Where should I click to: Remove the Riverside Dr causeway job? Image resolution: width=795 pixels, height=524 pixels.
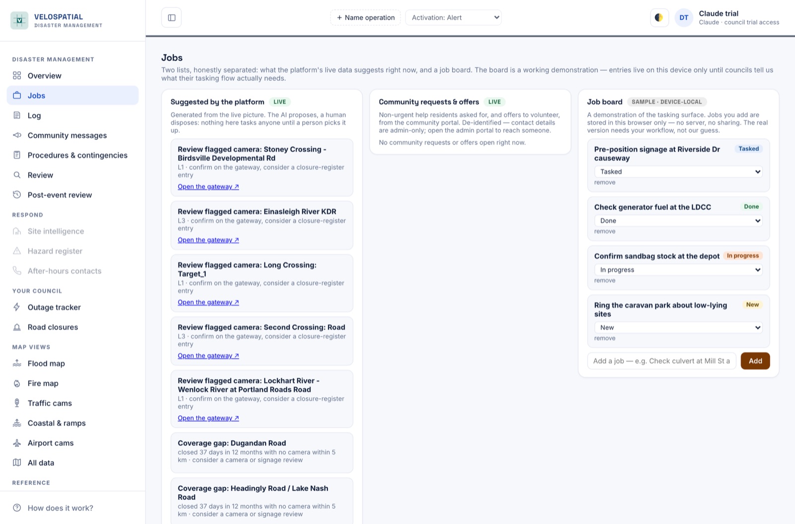click(x=605, y=182)
